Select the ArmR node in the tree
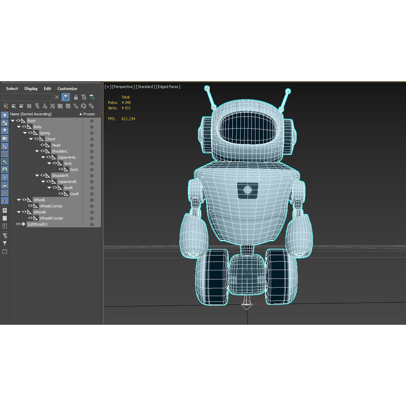 click(68, 188)
